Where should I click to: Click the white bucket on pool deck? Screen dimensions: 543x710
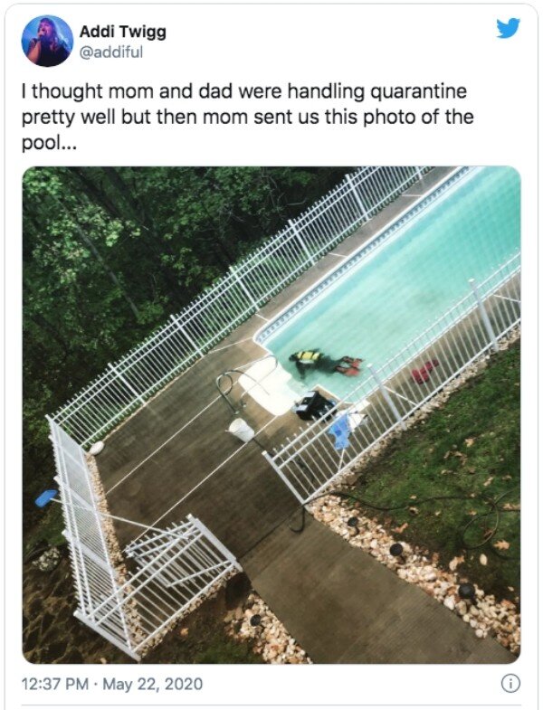click(241, 430)
